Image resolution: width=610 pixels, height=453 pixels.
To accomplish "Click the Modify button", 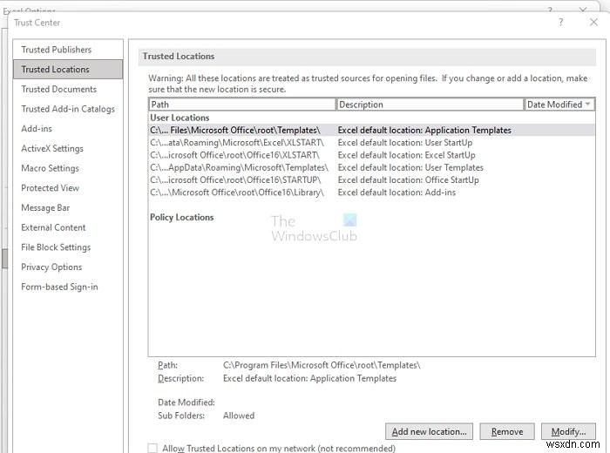I will point(568,431).
